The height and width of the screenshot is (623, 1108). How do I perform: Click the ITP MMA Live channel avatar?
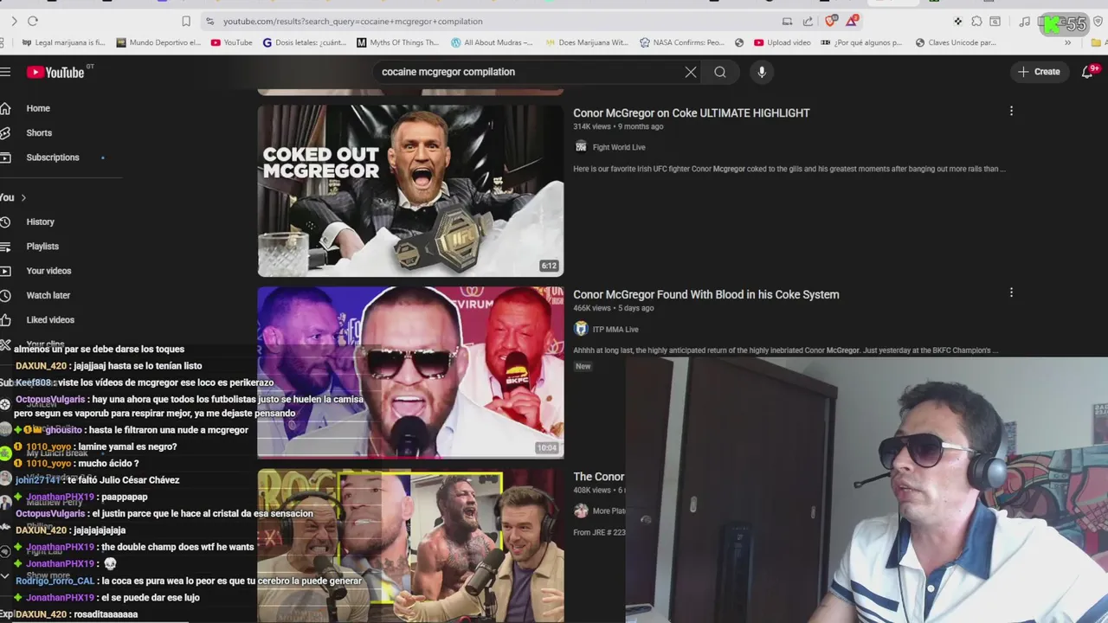tap(581, 329)
